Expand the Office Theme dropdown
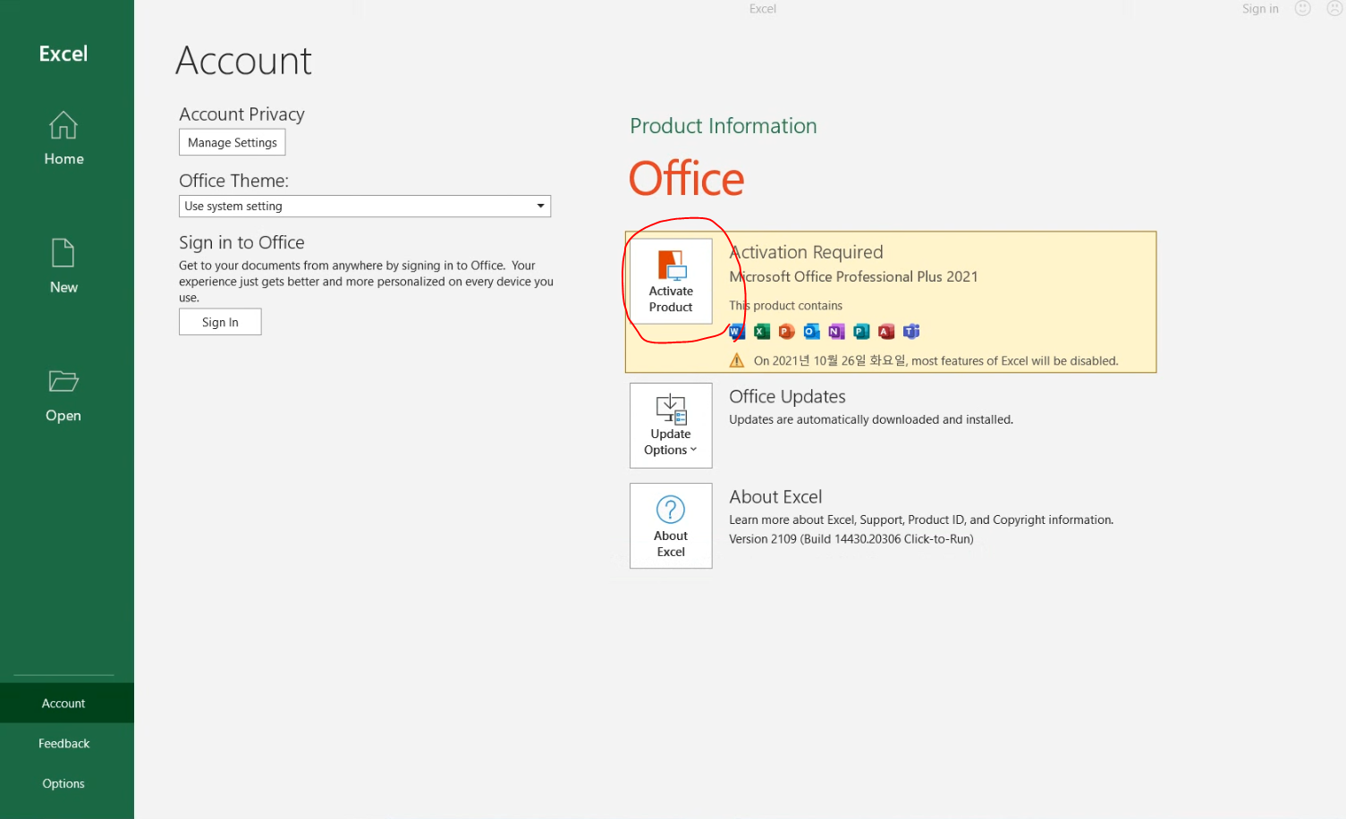Viewport: 1346px width, 819px height. 365,206
